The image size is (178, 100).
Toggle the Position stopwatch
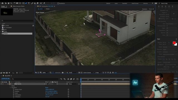(14, 91)
